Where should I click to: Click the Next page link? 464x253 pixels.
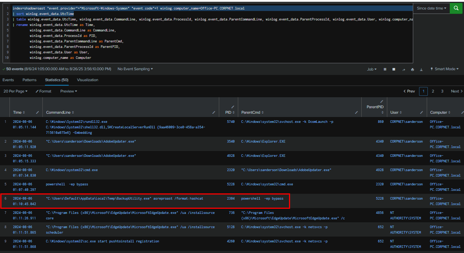click(456, 91)
